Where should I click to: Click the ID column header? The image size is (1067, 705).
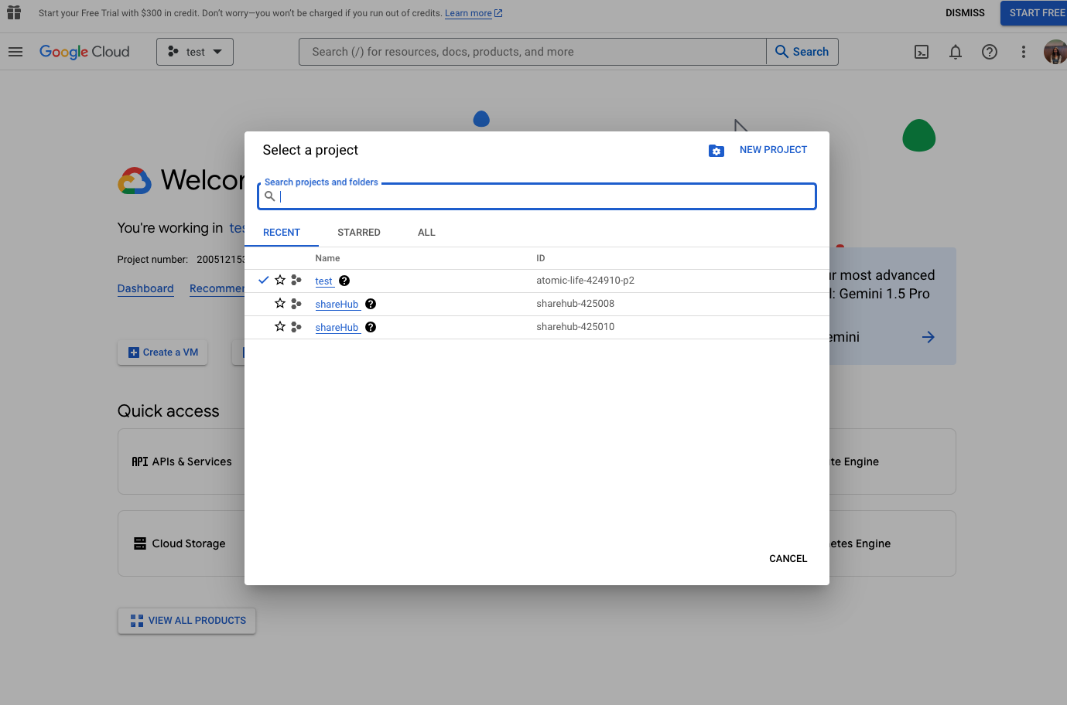click(x=541, y=258)
